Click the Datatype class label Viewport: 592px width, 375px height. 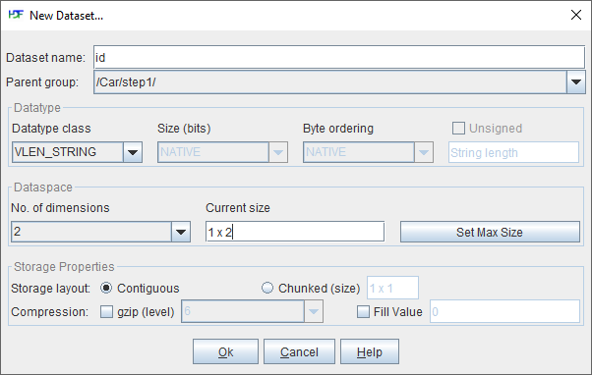[x=51, y=129]
